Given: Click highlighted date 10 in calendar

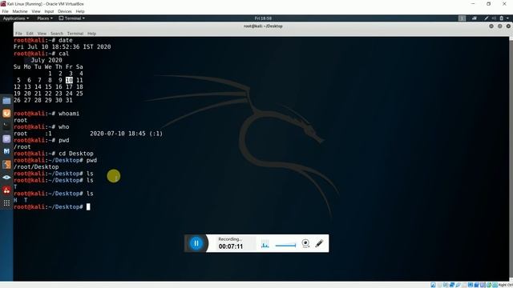Looking at the screenshot, I should pyautogui.click(x=69, y=80).
